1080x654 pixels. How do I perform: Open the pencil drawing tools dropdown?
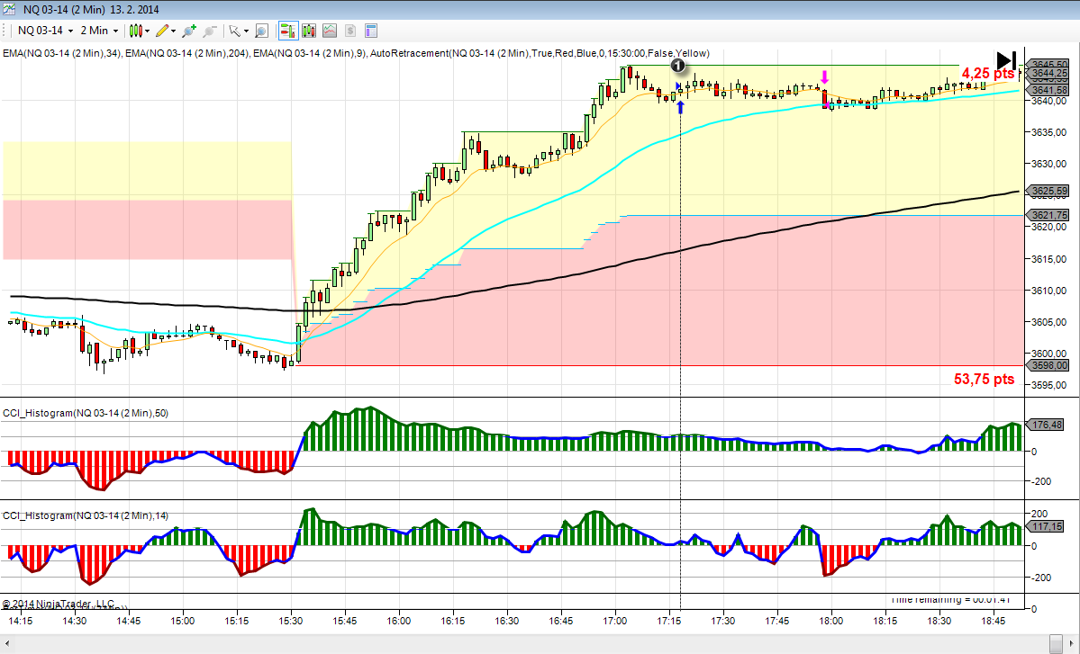pyautogui.click(x=165, y=31)
